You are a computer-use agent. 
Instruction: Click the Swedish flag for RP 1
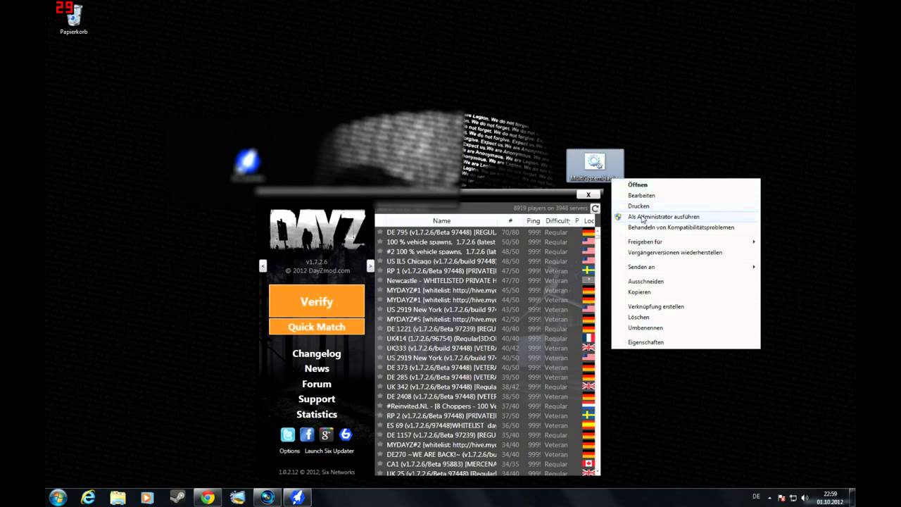pos(588,271)
